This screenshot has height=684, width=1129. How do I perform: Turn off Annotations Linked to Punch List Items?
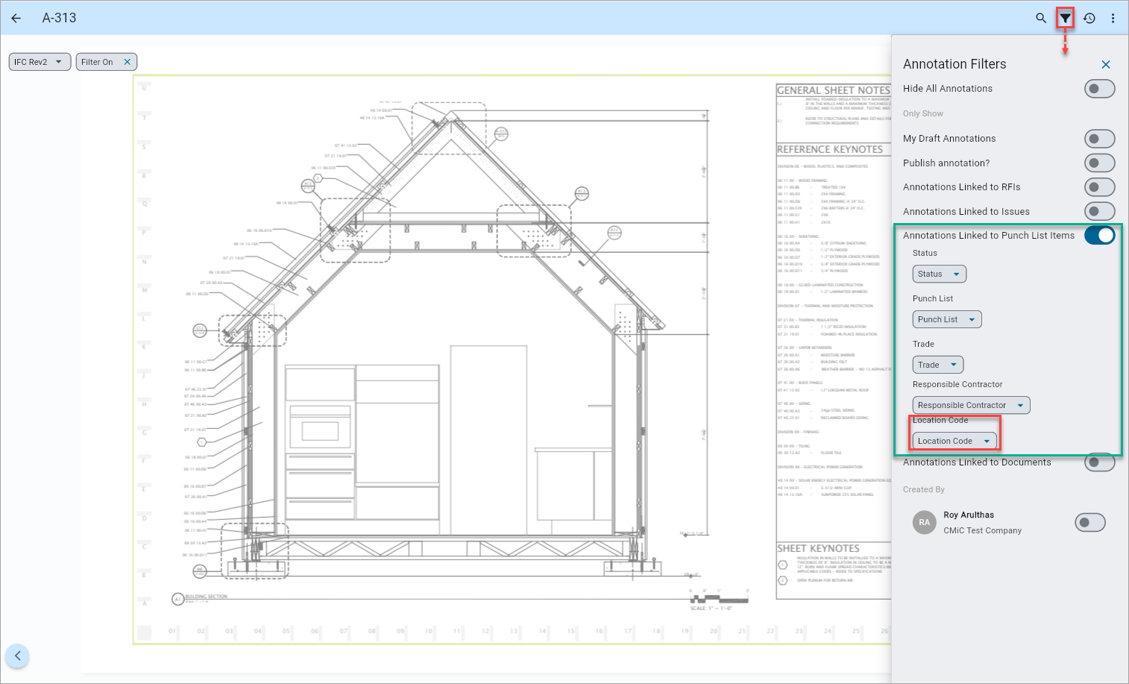(x=1099, y=235)
